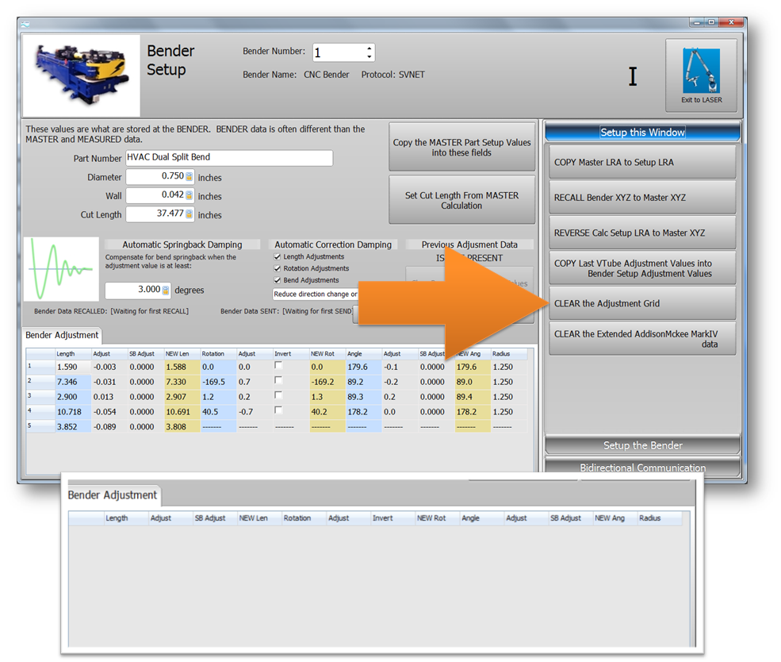This screenshot has width=781, height=662.
Task: Click COPY Master LRA to Setup LRA
Action: pyautogui.click(x=642, y=163)
